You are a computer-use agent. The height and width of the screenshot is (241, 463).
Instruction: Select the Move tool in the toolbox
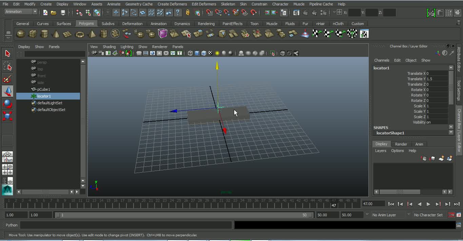[7, 91]
